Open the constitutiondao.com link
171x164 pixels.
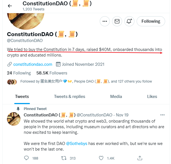[x=33, y=64]
